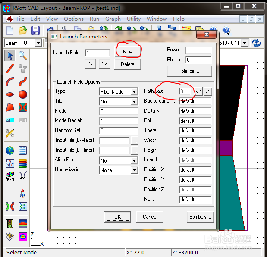The height and width of the screenshot is (257, 267).
Task: Click the f(xyz) user profile icon
Action: (x=10, y=176)
